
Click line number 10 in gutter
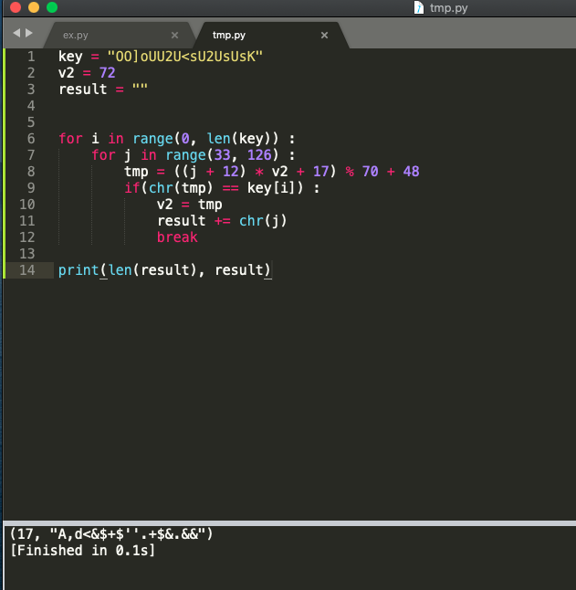[27, 205]
